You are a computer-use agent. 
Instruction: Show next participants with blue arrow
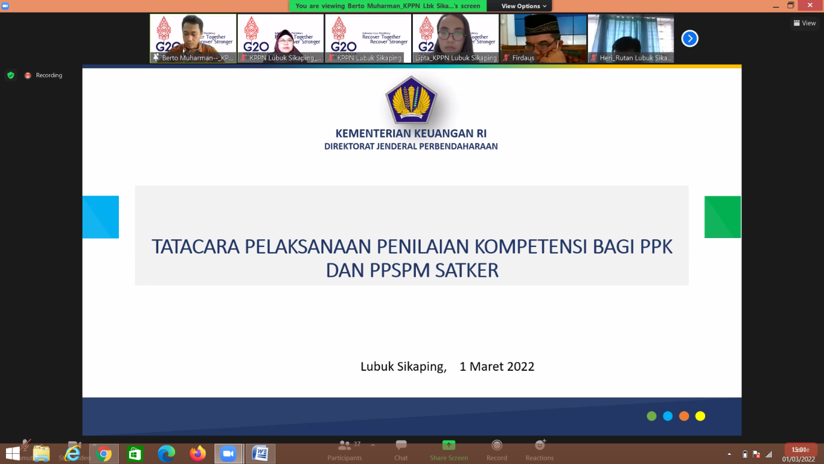[x=690, y=39]
